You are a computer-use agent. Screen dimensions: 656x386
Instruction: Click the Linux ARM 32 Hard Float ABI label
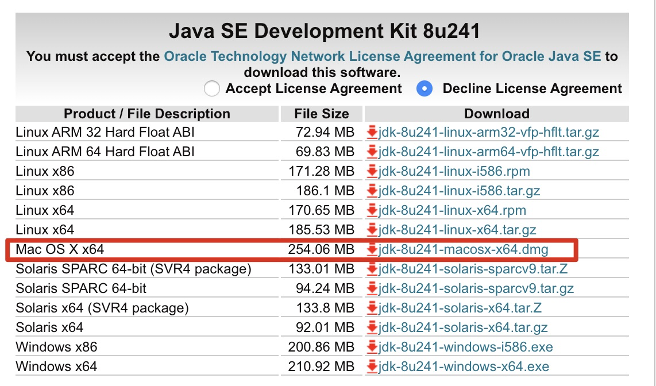(x=105, y=132)
